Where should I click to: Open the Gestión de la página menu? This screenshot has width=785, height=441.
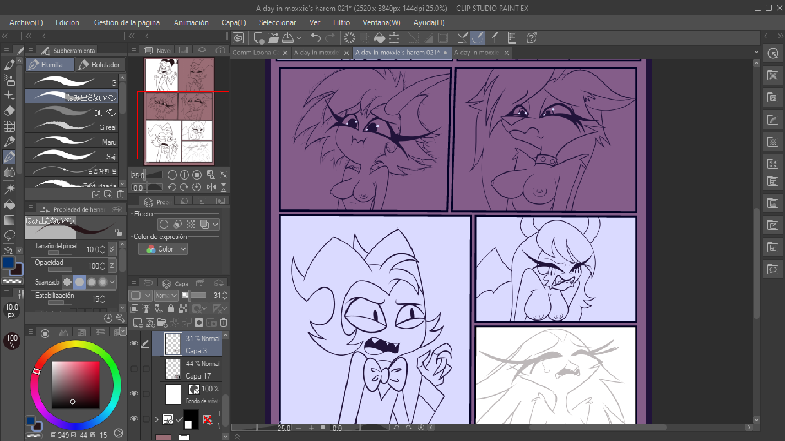pos(127,22)
